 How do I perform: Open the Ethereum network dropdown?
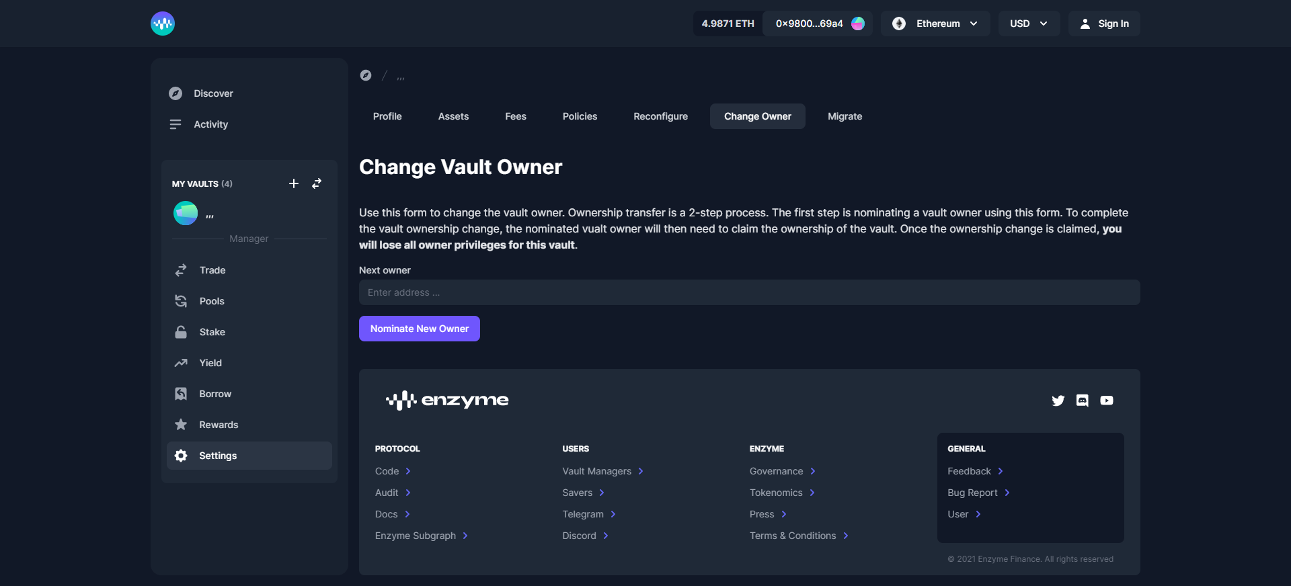935,24
